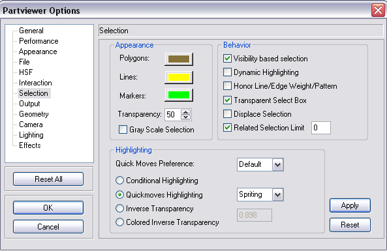The width and height of the screenshot is (387, 251).
Task: Select the Effects category
Action: (29, 145)
